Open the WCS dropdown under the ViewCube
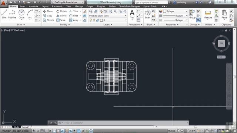 (x=221, y=57)
